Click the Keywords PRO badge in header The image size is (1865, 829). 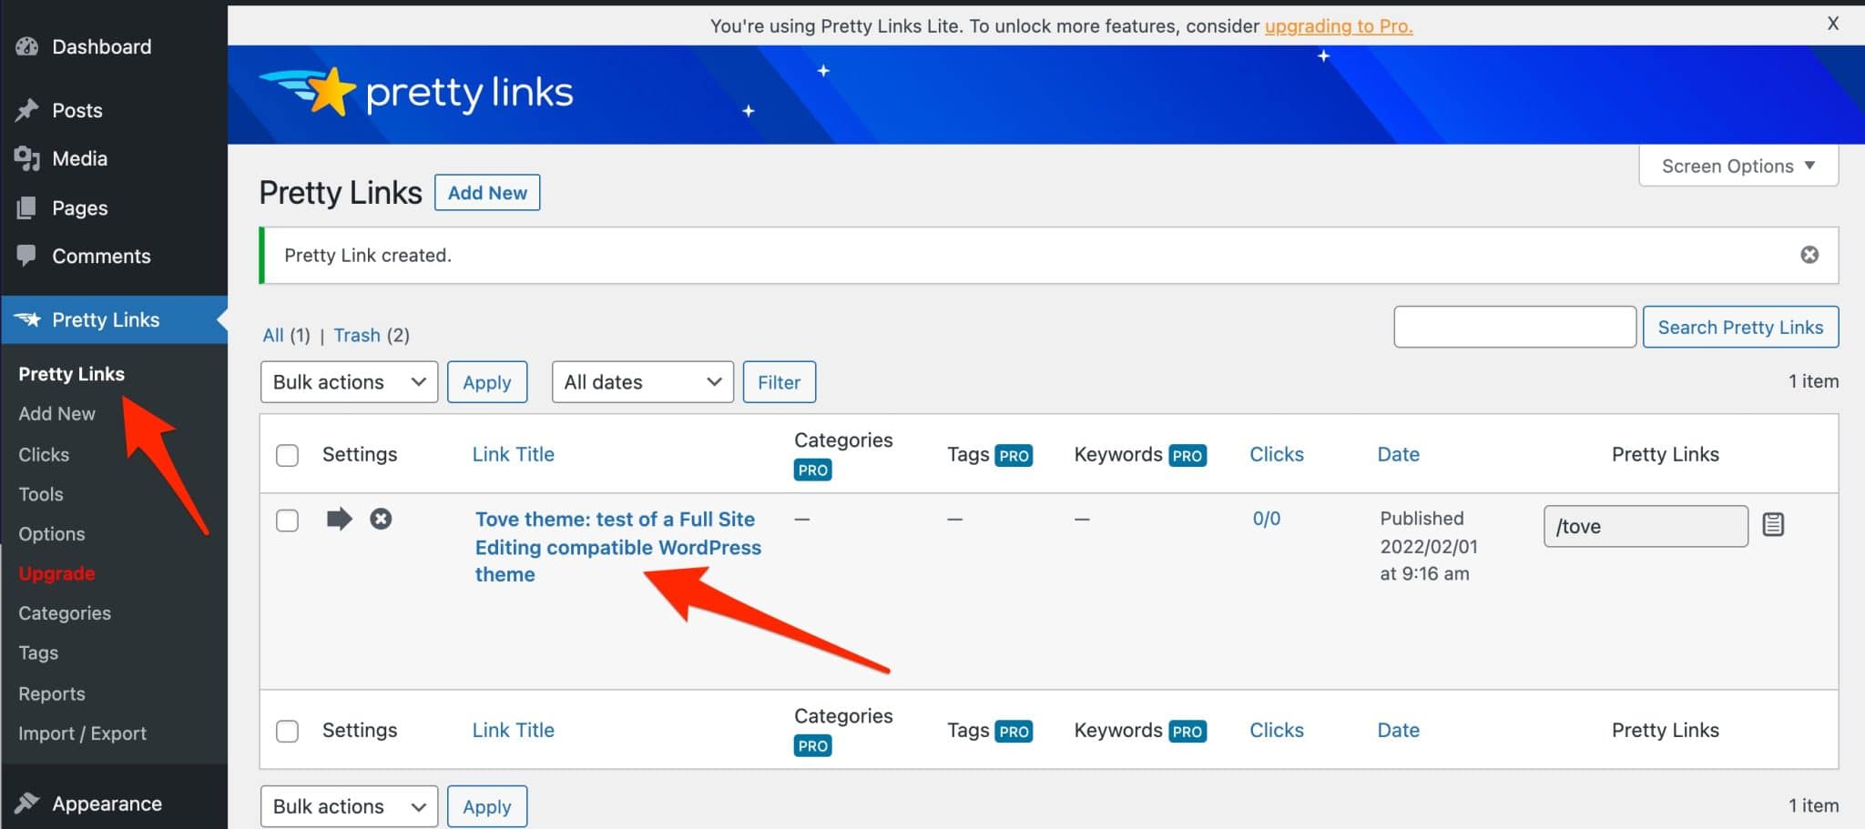pos(1187,455)
